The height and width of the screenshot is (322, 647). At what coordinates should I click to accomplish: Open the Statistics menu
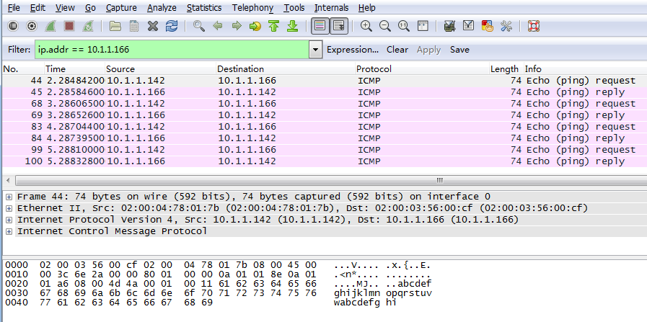pyautogui.click(x=204, y=7)
